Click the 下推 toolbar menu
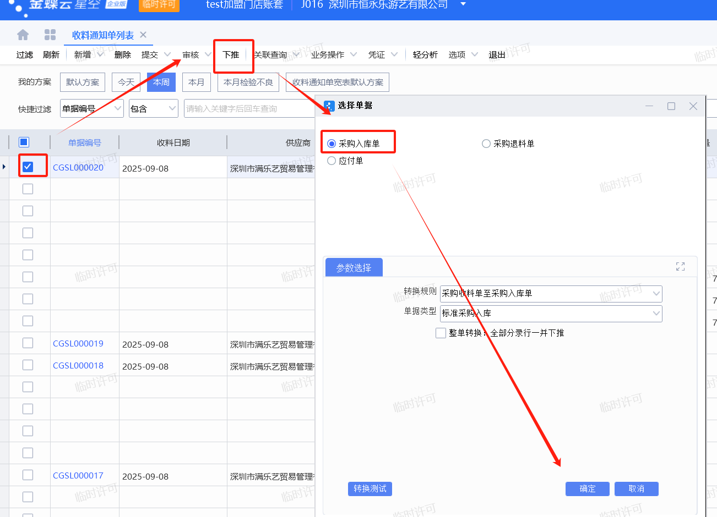Viewport: 717px width, 517px height. (x=231, y=54)
